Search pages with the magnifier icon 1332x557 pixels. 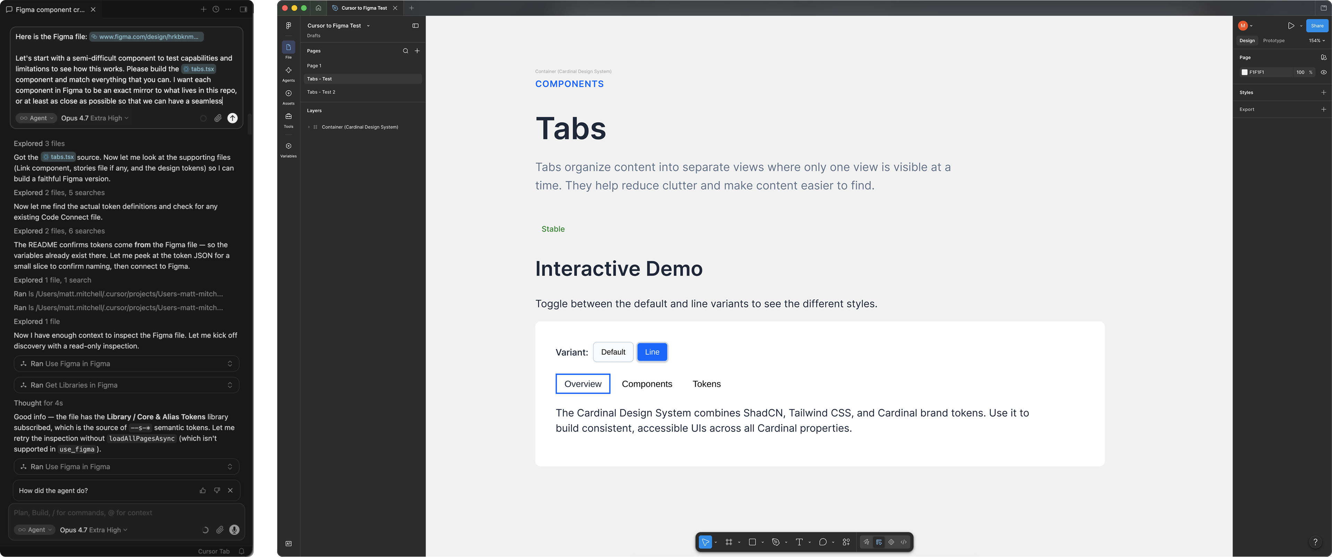tap(405, 51)
